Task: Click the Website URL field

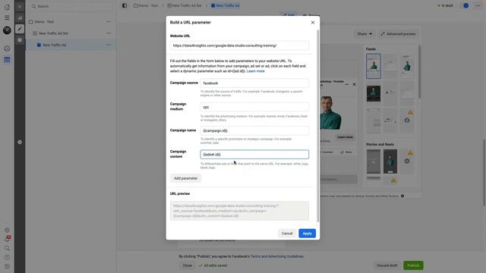Action: pos(239,45)
